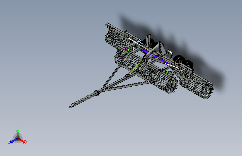Select the hitch eye at drawbar tip
Image resolution: width=242 pixels, height=156 pixels.
click(x=71, y=106)
